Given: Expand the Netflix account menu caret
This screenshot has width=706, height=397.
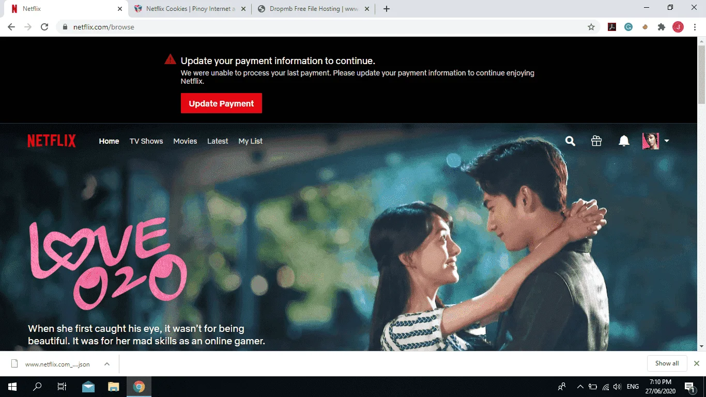Looking at the screenshot, I should [x=667, y=141].
